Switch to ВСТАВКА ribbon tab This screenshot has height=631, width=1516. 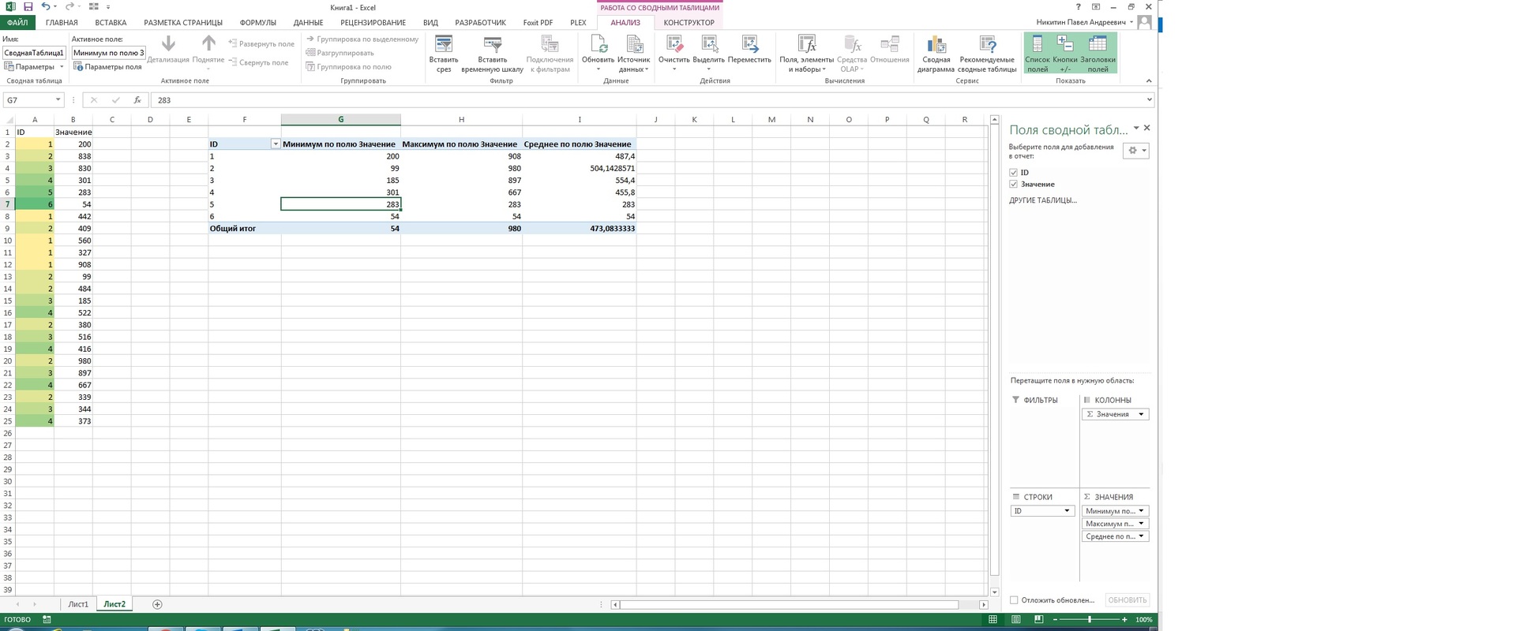pos(111,23)
